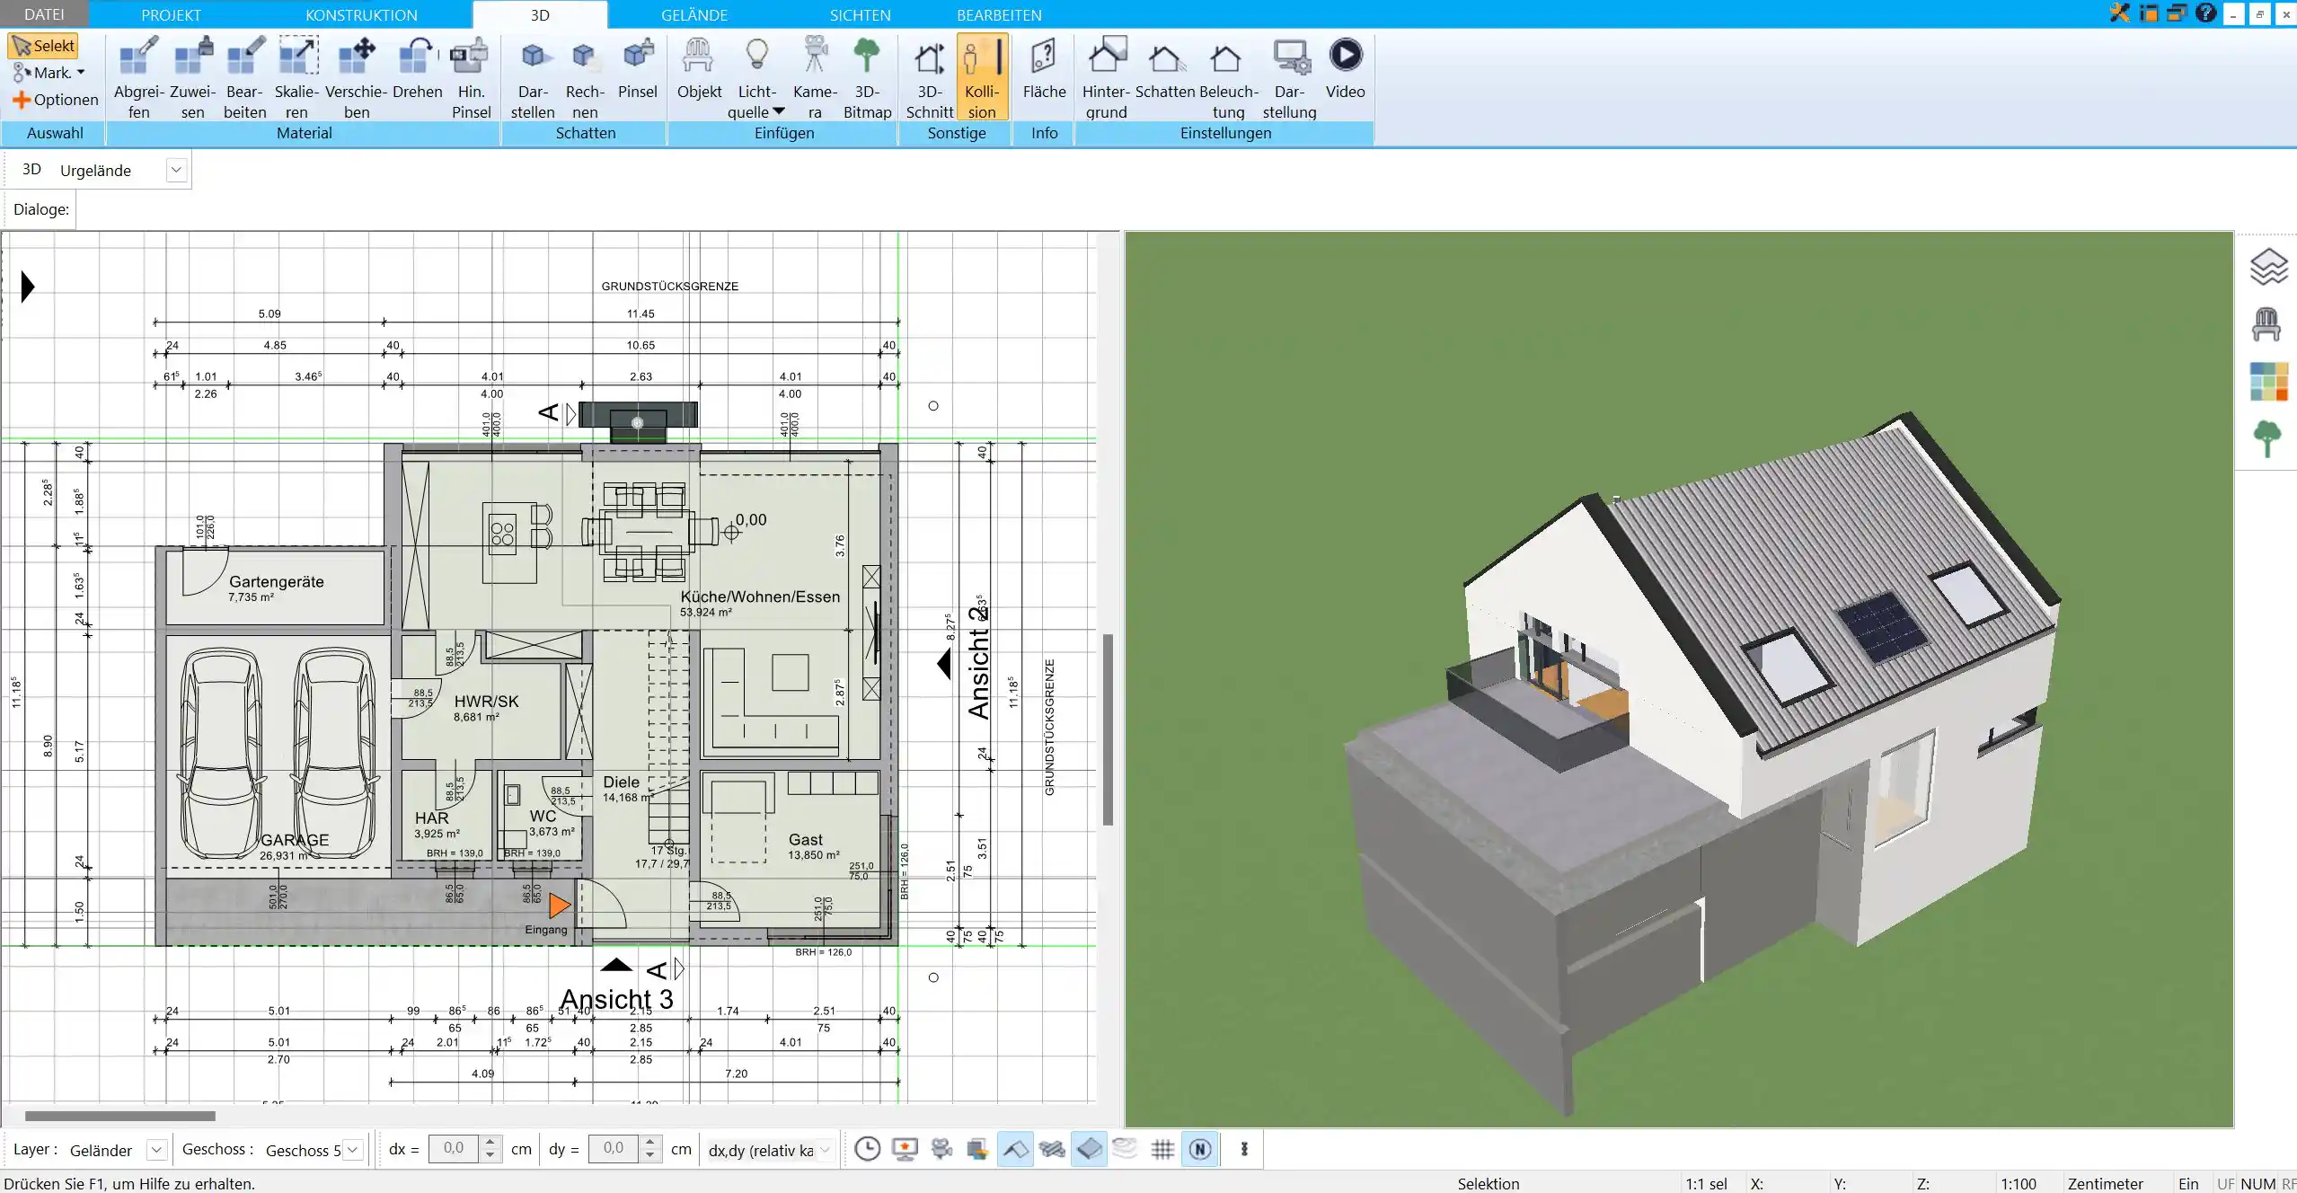Start the Video playback tool

coord(1345,68)
